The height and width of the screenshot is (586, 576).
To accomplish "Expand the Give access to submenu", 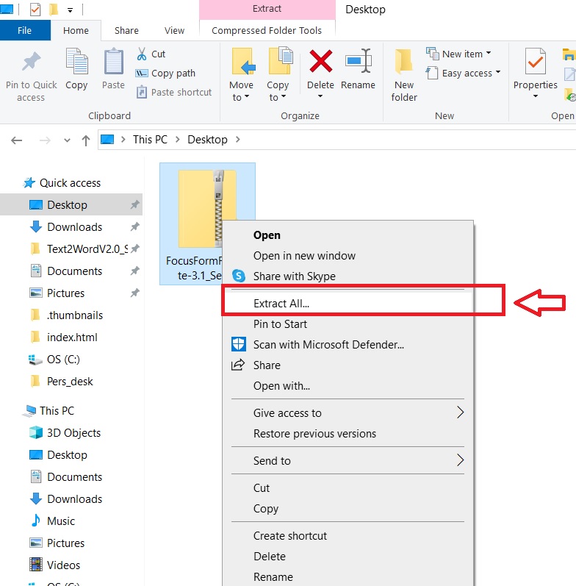I will (348, 412).
